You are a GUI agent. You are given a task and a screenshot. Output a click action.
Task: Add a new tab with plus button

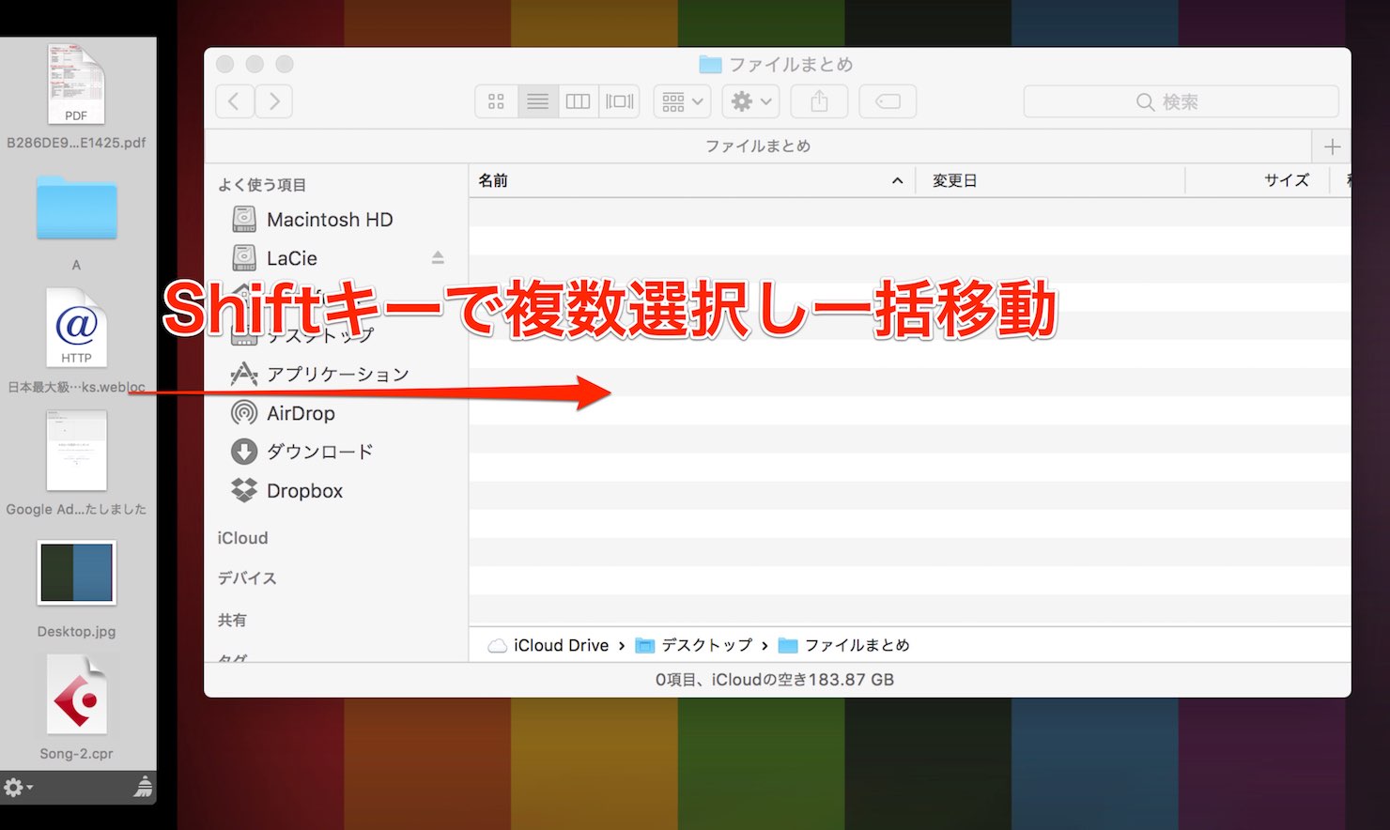pos(1332,146)
